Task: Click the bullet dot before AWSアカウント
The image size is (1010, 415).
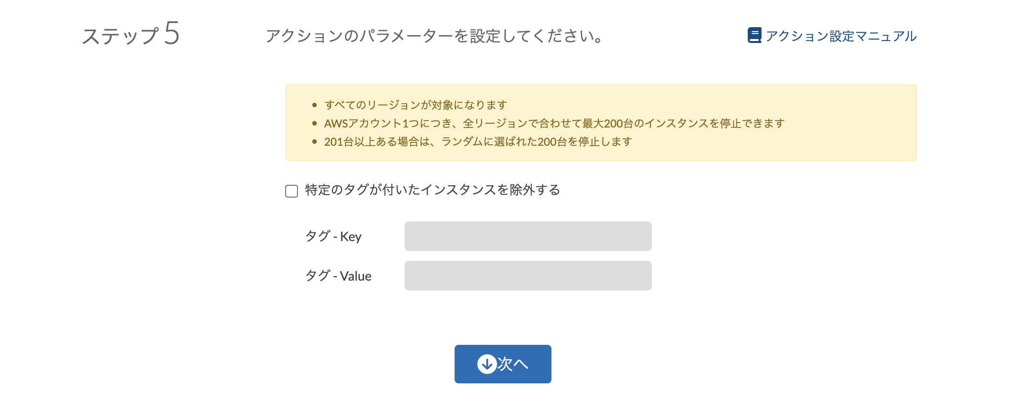Action: (x=314, y=124)
